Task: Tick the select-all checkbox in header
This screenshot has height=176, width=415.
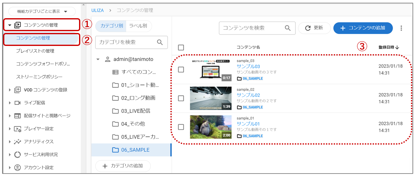Action: pos(181,47)
